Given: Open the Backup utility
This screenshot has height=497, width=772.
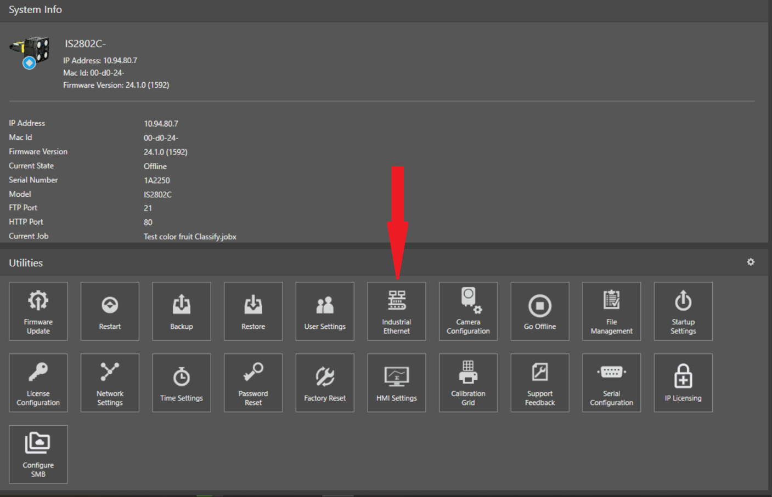Looking at the screenshot, I should point(181,311).
